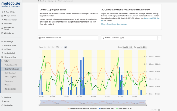Click the 'Mehr Informationen über history+' link
This screenshot has height=111, width=177.
tap(114, 24)
